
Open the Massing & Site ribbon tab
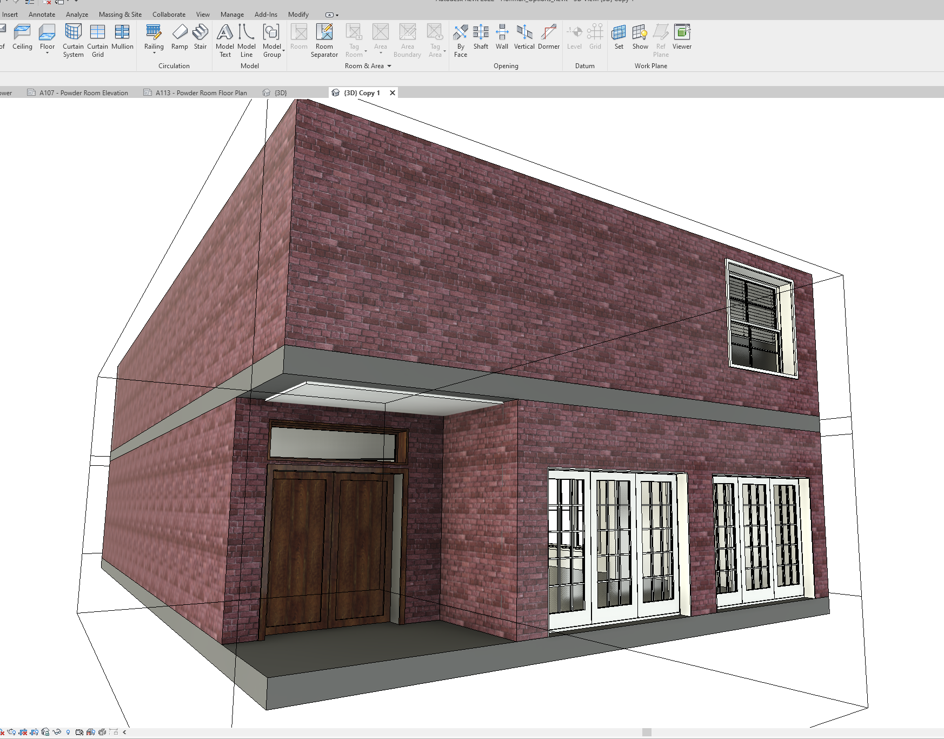120,15
